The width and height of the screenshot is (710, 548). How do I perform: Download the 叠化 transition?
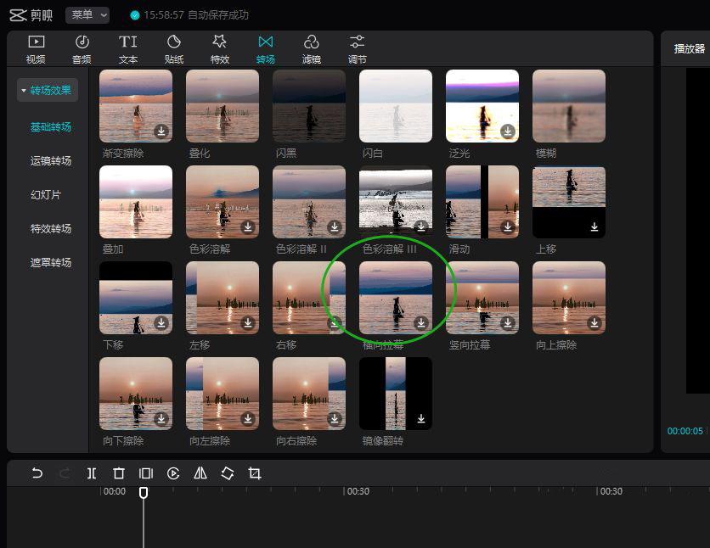point(248,131)
